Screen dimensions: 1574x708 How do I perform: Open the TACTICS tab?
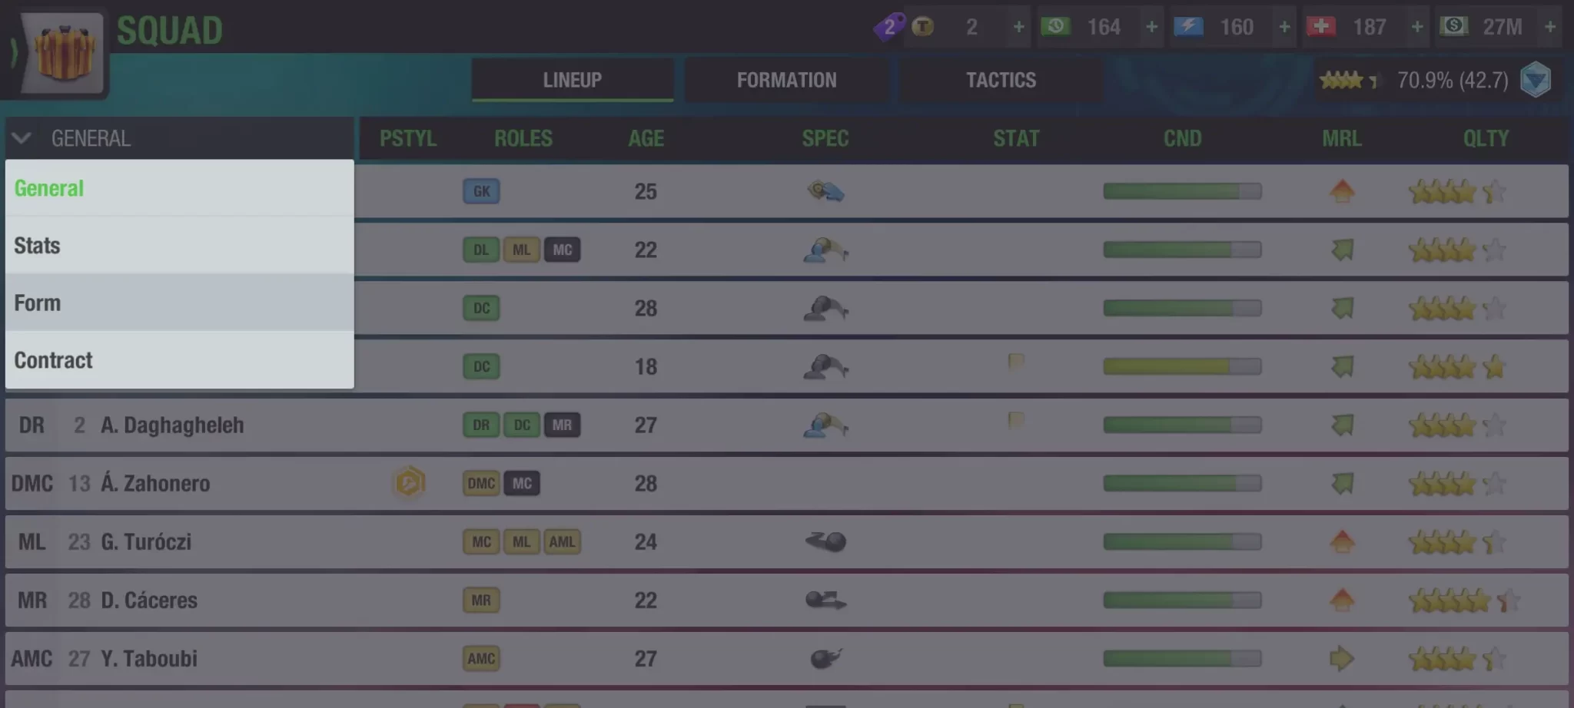(x=1001, y=80)
